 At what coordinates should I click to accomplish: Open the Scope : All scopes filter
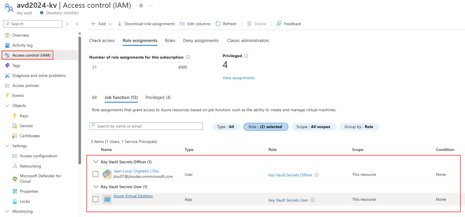click(314, 127)
